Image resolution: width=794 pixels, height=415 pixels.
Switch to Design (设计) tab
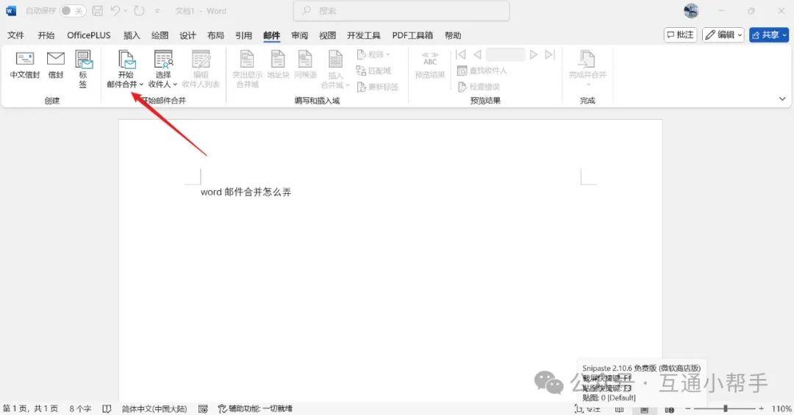tap(187, 35)
